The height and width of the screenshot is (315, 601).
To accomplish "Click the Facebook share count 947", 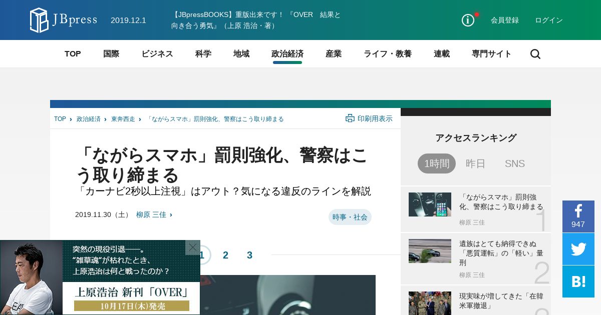I will [578, 224].
